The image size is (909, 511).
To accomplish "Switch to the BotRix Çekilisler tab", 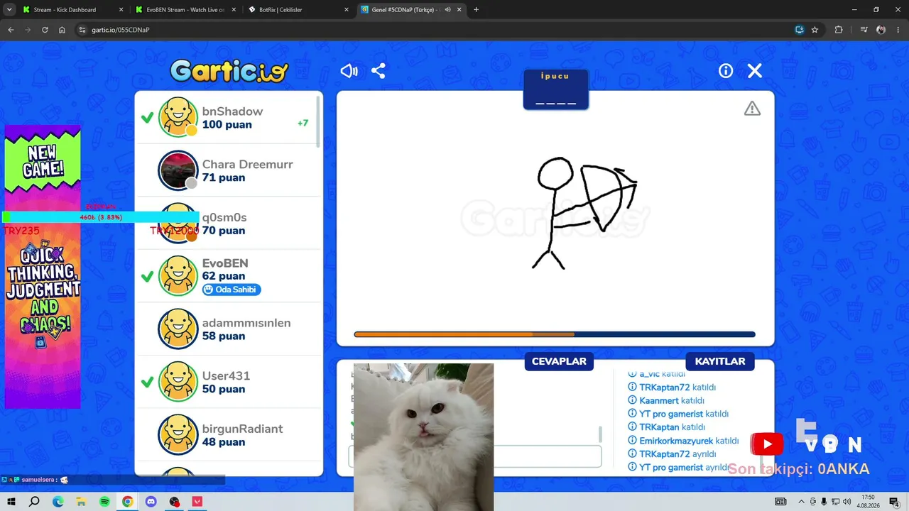I will [x=298, y=10].
